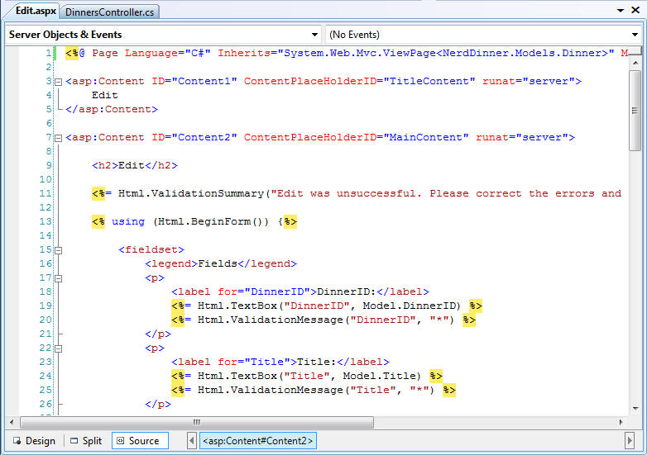Select the Source view button
647x455 pixels.
point(138,441)
